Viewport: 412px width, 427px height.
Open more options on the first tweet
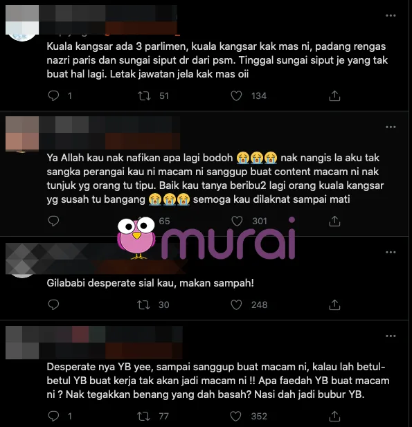point(391,15)
